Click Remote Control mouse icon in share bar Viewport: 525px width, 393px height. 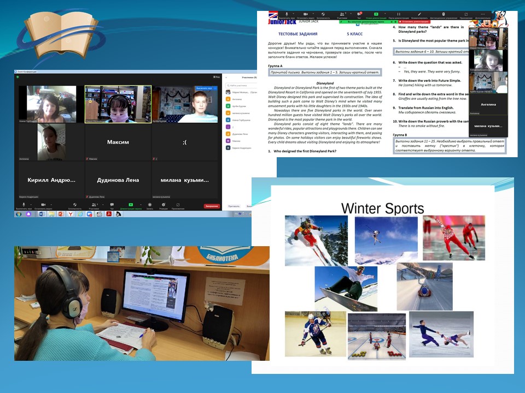point(444,14)
